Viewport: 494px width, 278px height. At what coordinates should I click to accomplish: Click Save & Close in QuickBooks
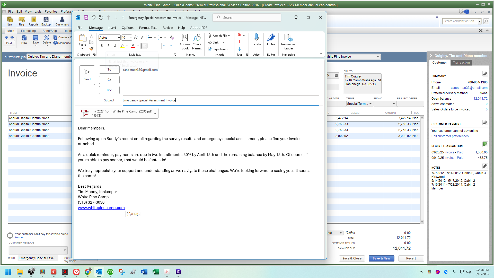click(x=352, y=258)
